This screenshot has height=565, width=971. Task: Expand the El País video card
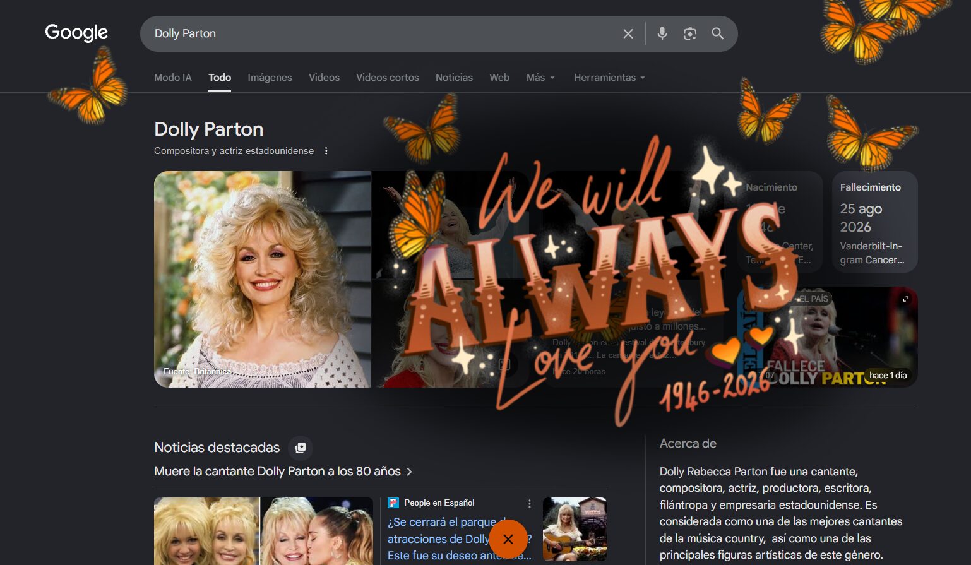point(906,299)
